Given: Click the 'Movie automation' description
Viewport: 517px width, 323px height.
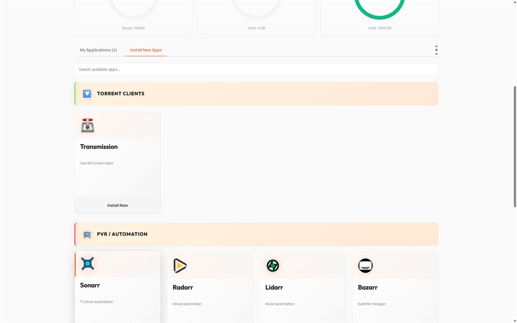Looking at the screenshot, I should click(187, 304).
